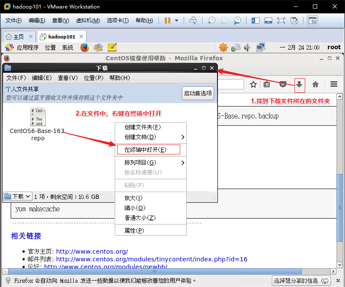Open Firefox downloads via the download arrow icon

click(x=300, y=85)
